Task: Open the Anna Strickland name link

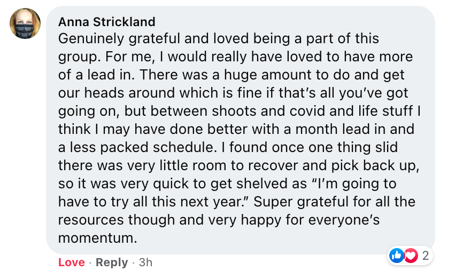Action: pos(106,22)
